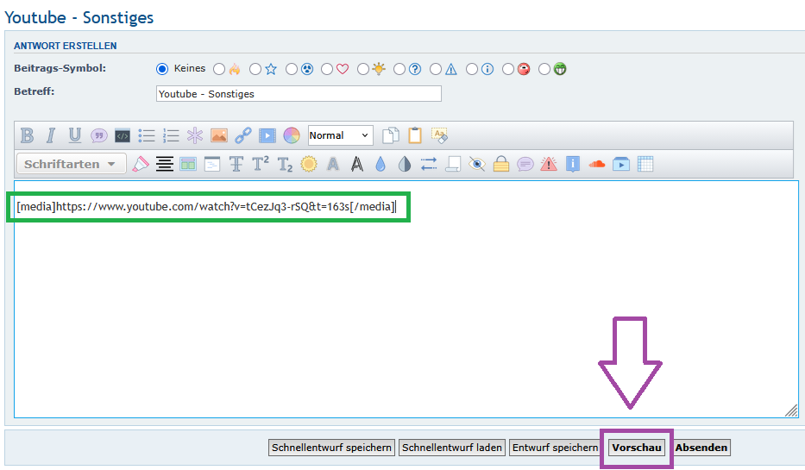This screenshot has width=805, height=470.
Task: Click the SoundCloud embed icon
Action: pos(596,164)
